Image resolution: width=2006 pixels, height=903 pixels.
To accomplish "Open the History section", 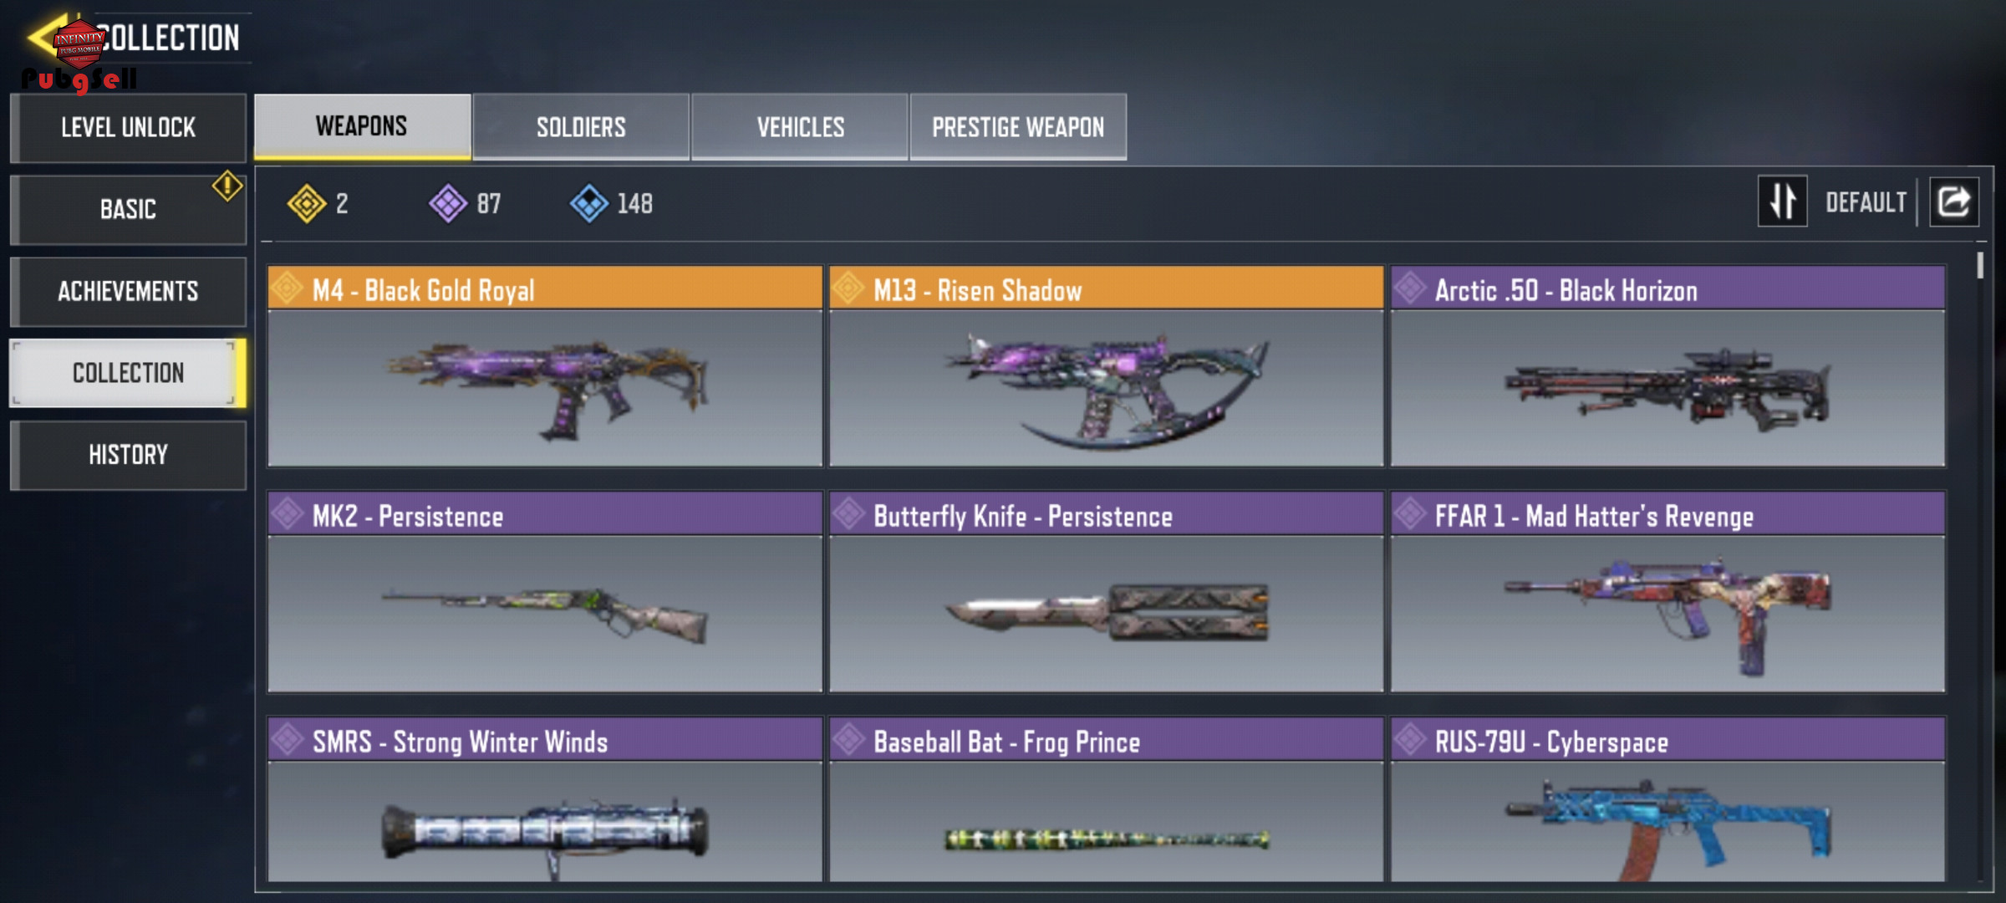I will [128, 455].
